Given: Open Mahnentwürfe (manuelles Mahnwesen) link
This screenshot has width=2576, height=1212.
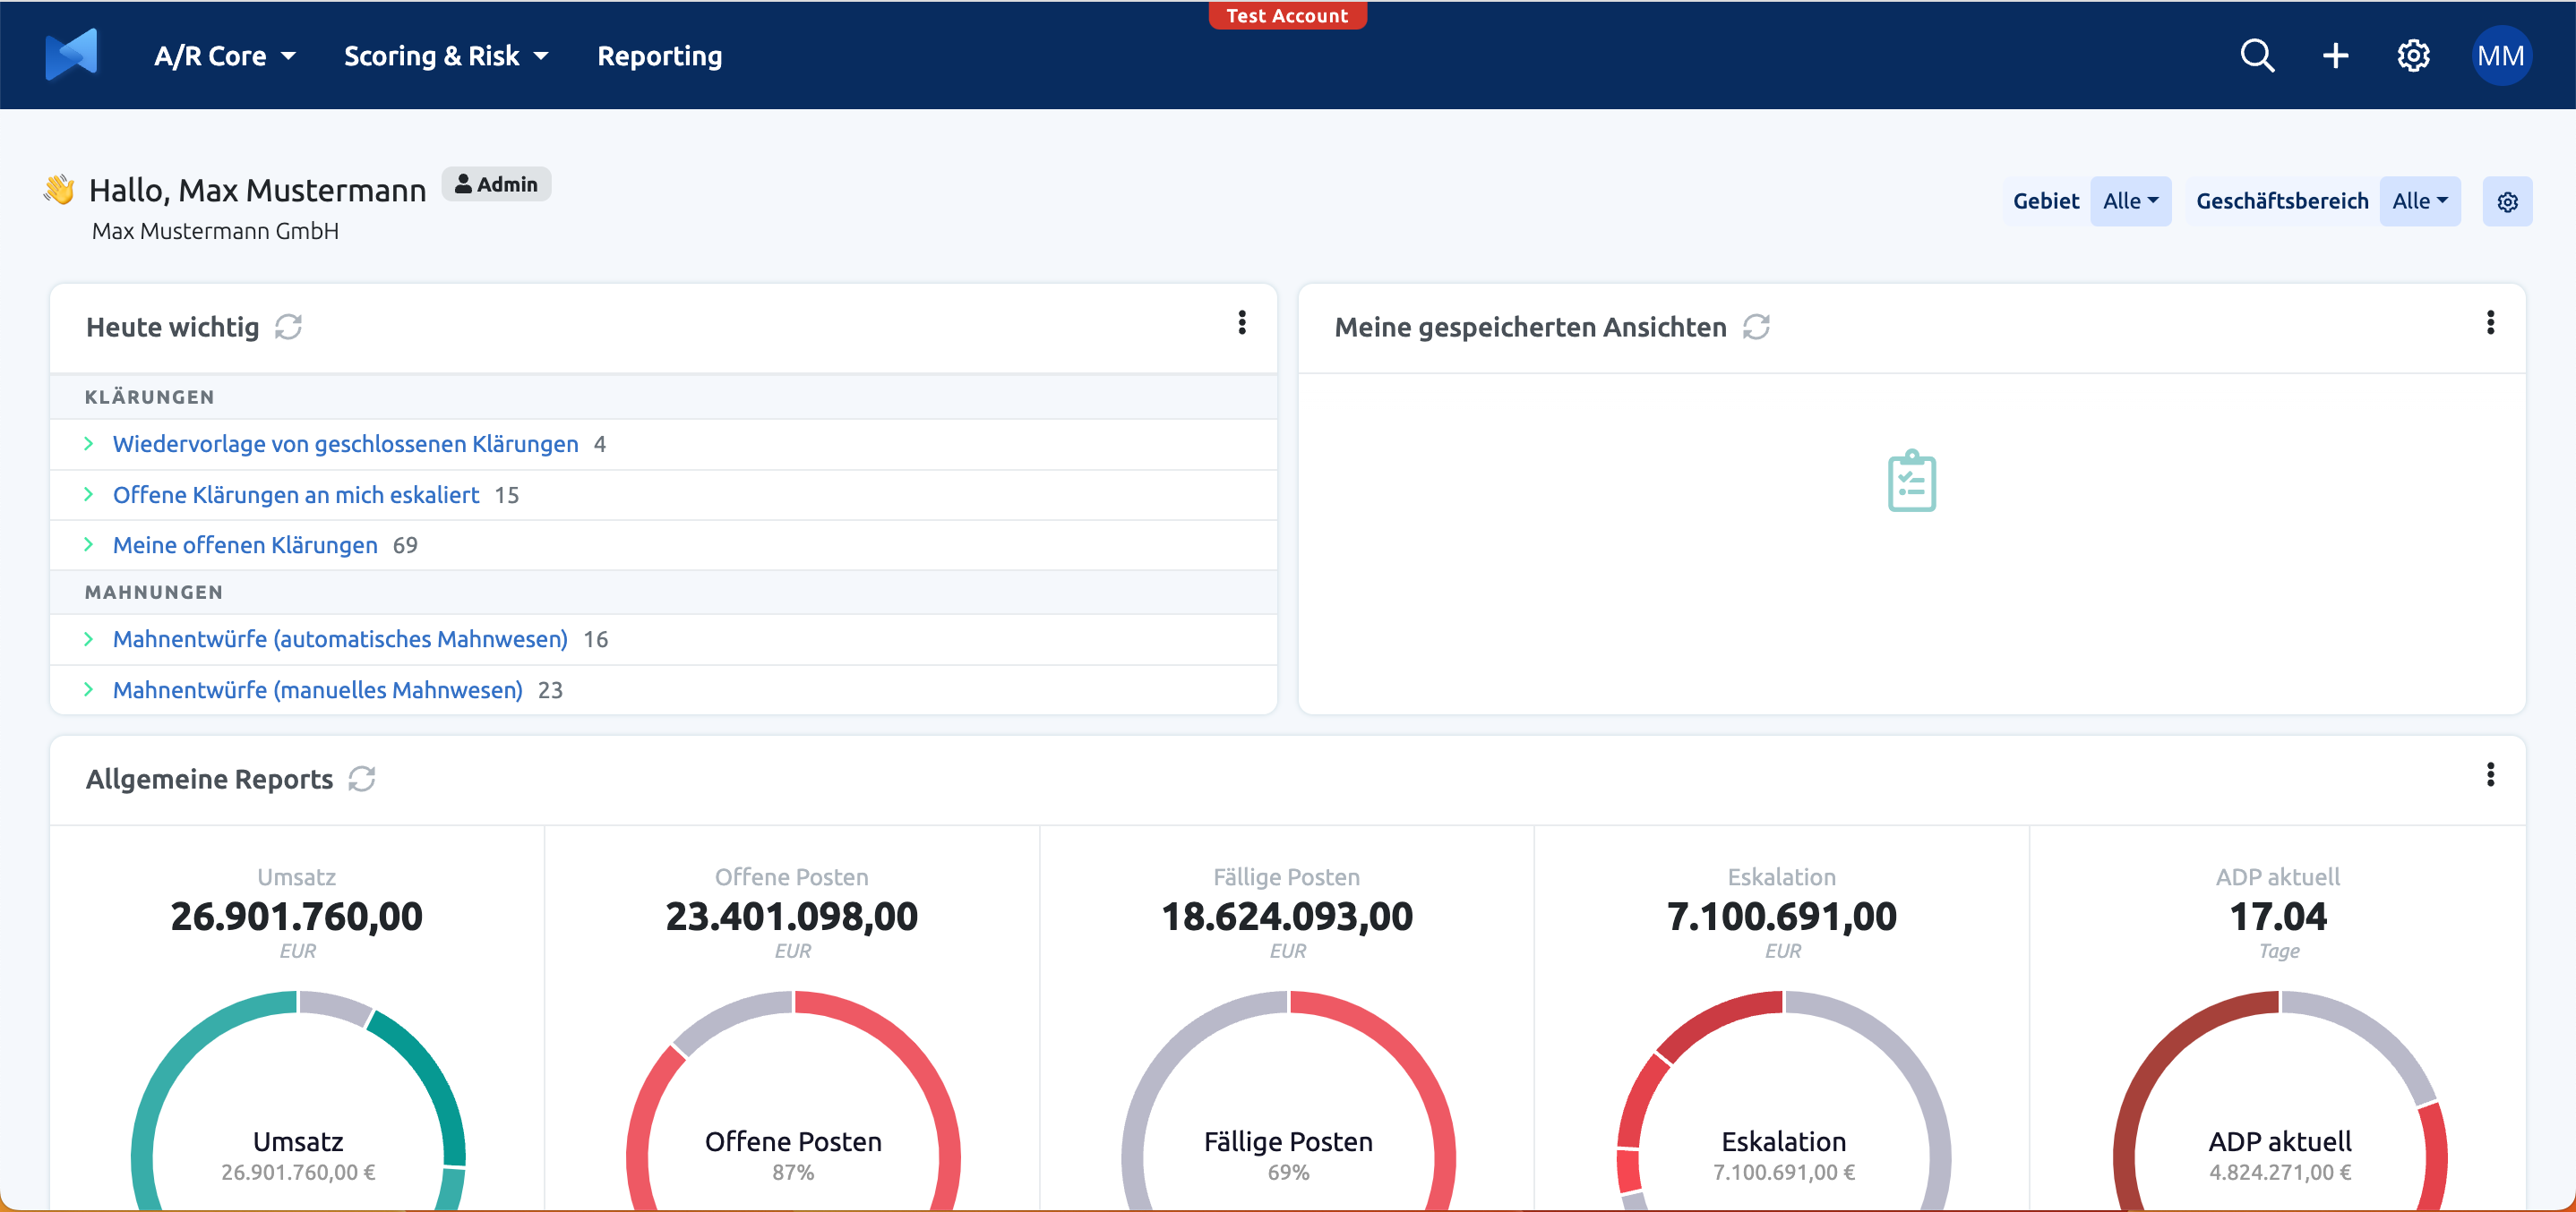Looking at the screenshot, I should click(x=318, y=690).
